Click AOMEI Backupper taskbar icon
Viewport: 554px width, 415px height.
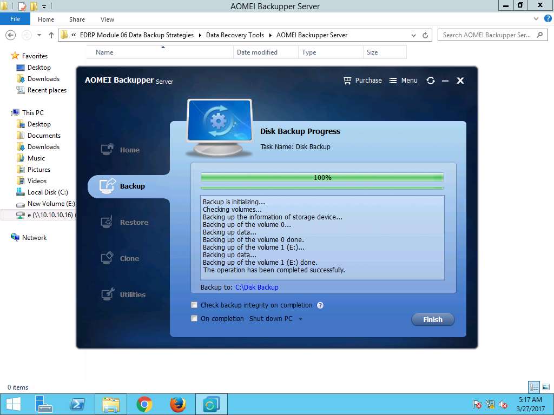coord(211,404)
